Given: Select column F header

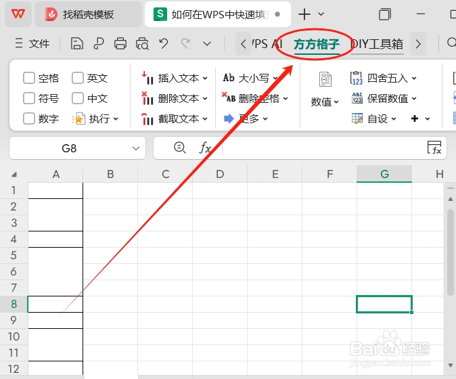Looking at the screenshot, I should [329, 174].
